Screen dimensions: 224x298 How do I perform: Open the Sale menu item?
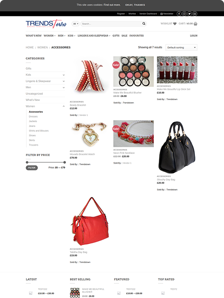pos(124,36)
